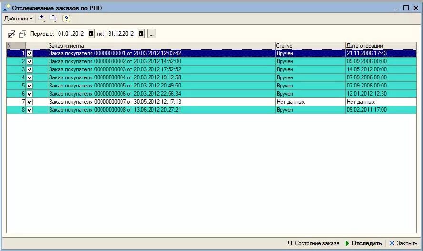Toggle checkbox for order 0000000002
This screenshot has width=423, height=251.
coord(30,61)
